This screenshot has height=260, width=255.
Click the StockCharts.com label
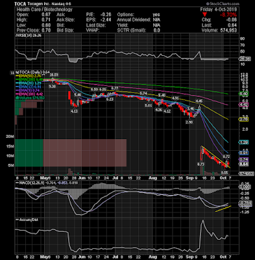223,4
